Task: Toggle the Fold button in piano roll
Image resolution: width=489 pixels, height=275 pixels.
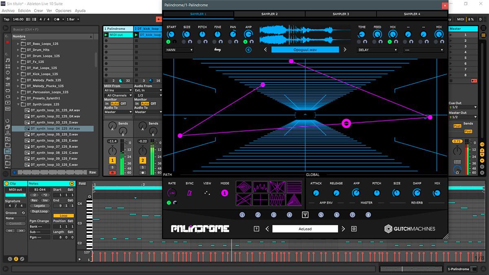Action: 82,184
